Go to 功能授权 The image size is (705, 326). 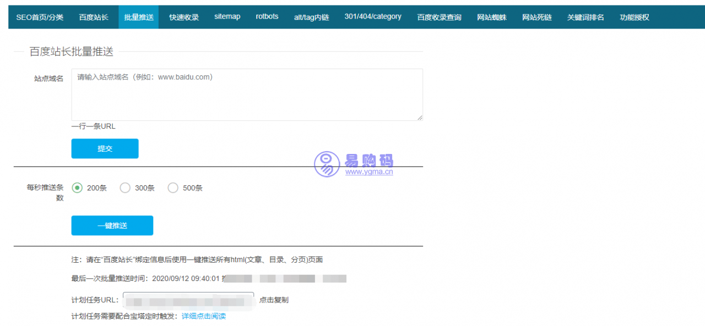pyautogui.click(x=633, y=16)
